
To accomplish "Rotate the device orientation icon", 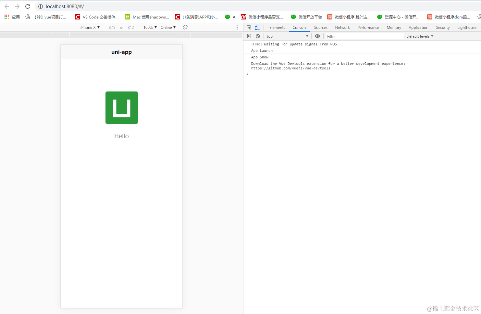I will pyautogui.click(x=185, y=27).
